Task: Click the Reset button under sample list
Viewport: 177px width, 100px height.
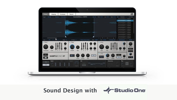Action: [131, 40]
